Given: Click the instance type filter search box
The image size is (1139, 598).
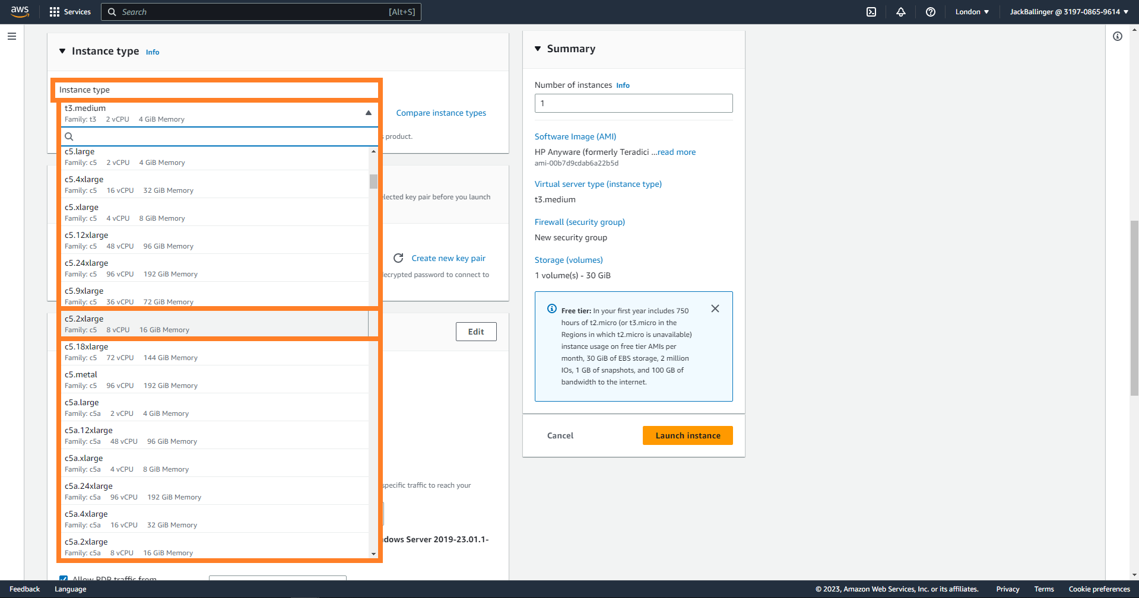Looking at the screenshot, I should (x=220, y=136).
